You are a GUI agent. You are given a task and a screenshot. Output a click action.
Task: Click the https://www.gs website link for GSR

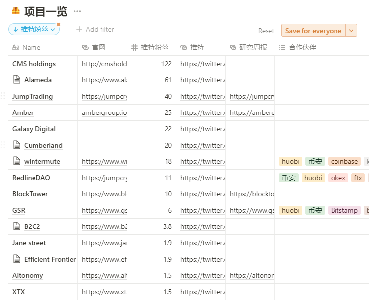point(104,210)
